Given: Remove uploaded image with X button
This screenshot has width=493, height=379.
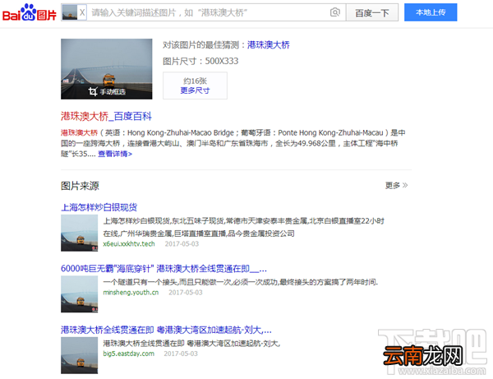Looking at the screenshot, I should pos(82,12).
